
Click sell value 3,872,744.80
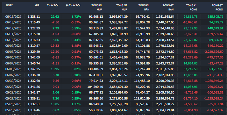pyautogui.click(x=165, y=51)
